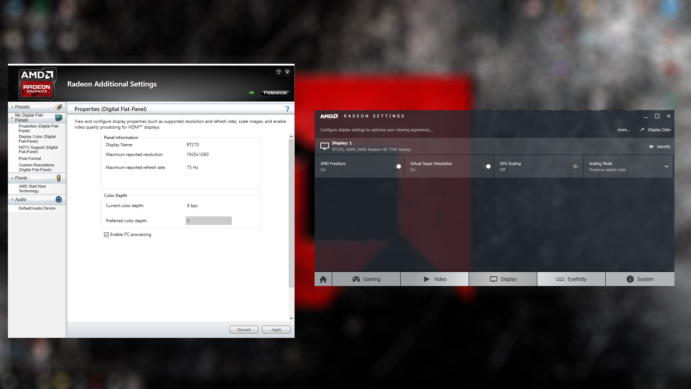
Task: Click the 1920x1080 maximum resolution value
Action: tap(198, 155)
